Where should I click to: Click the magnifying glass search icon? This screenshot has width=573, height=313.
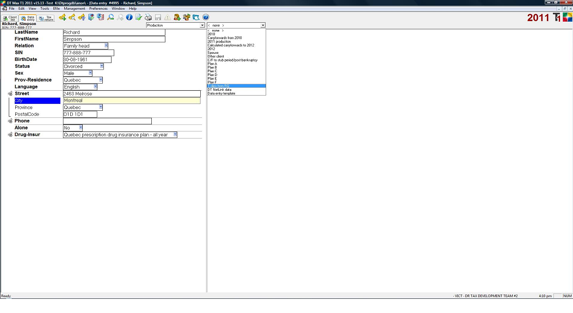coord(110,17)
